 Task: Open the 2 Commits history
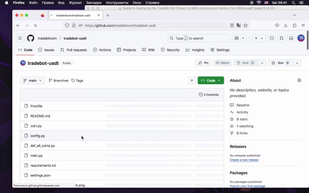coord(209,95)
